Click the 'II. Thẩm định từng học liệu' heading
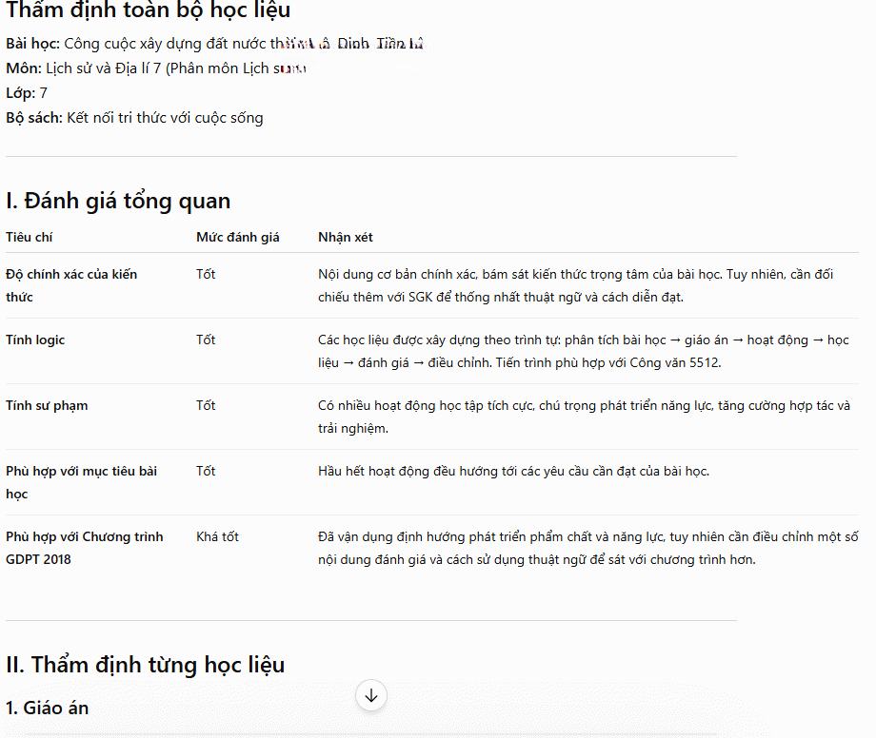The height and width of the screenshot is (738, 876). click(146, 665)
